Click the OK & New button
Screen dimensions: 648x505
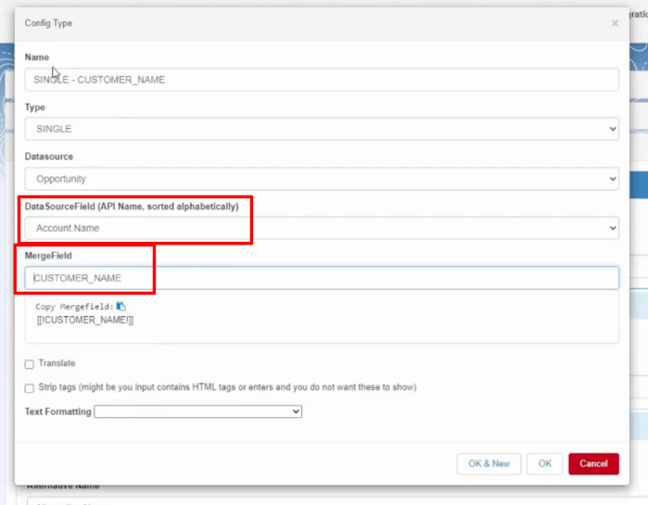pos(489,464)
